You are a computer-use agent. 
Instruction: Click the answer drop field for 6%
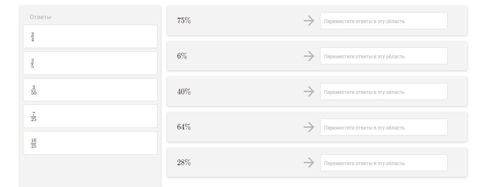(384, 56)
